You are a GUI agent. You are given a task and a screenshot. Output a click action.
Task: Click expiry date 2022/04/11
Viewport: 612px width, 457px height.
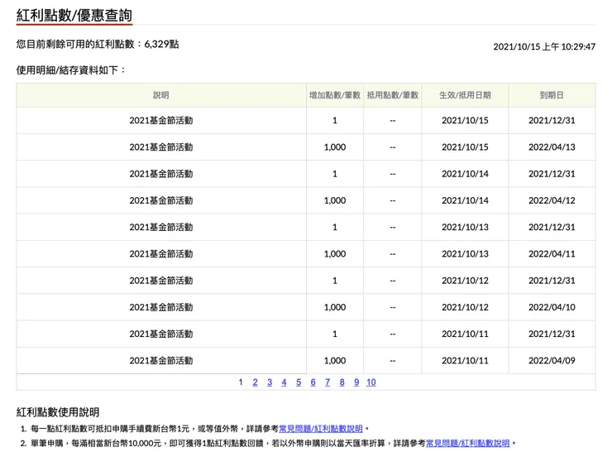[552, 254]
